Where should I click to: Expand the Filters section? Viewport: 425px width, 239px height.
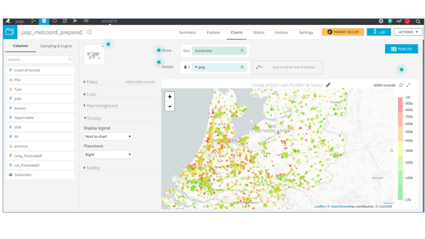click(91, 82)
